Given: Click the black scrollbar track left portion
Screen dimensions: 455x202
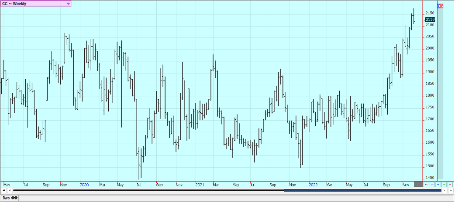Looking at the screenshot, I should tap(148, 190).
